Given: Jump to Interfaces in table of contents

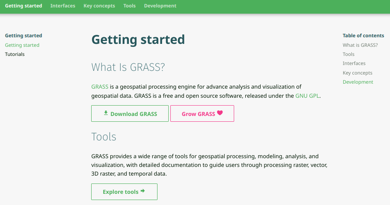Looking at the screenshot, I should 354,63.
